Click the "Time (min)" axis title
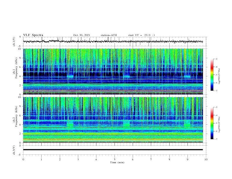Image resolution: width=232 pixels, height=179 pixels. [x=117, y=162]
